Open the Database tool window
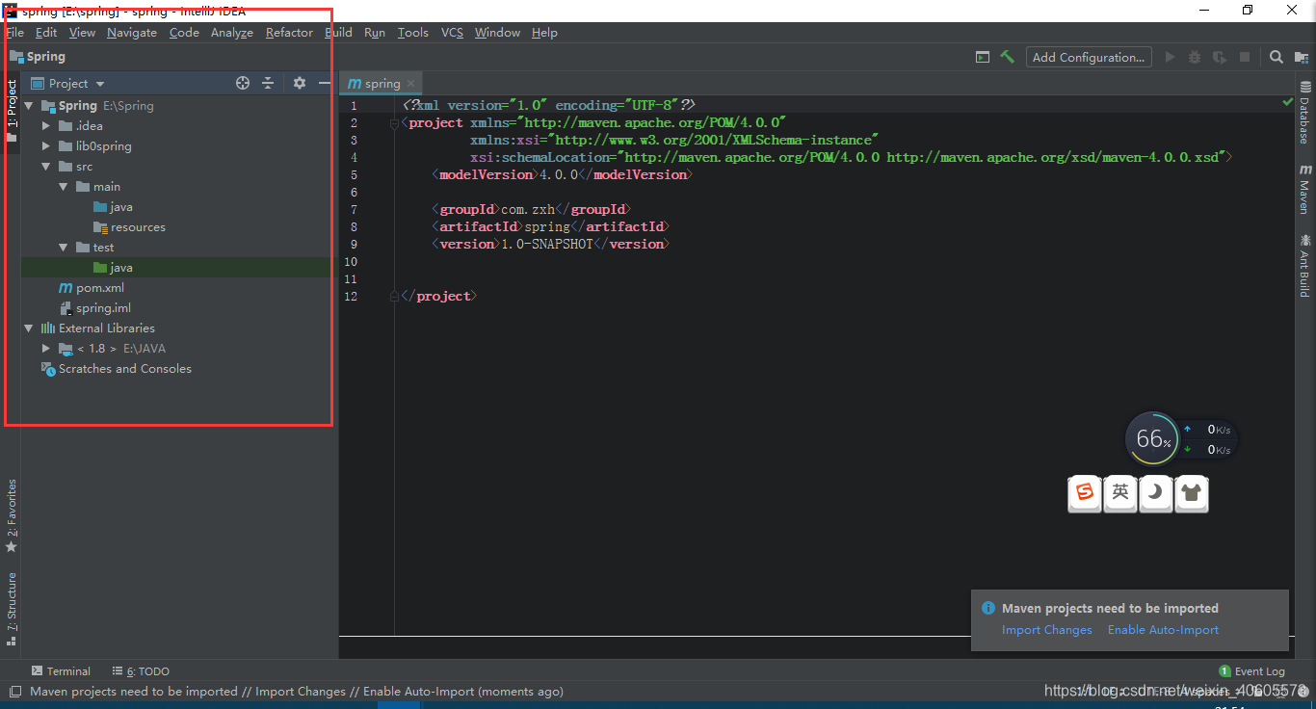 (x=1304, y=113)
